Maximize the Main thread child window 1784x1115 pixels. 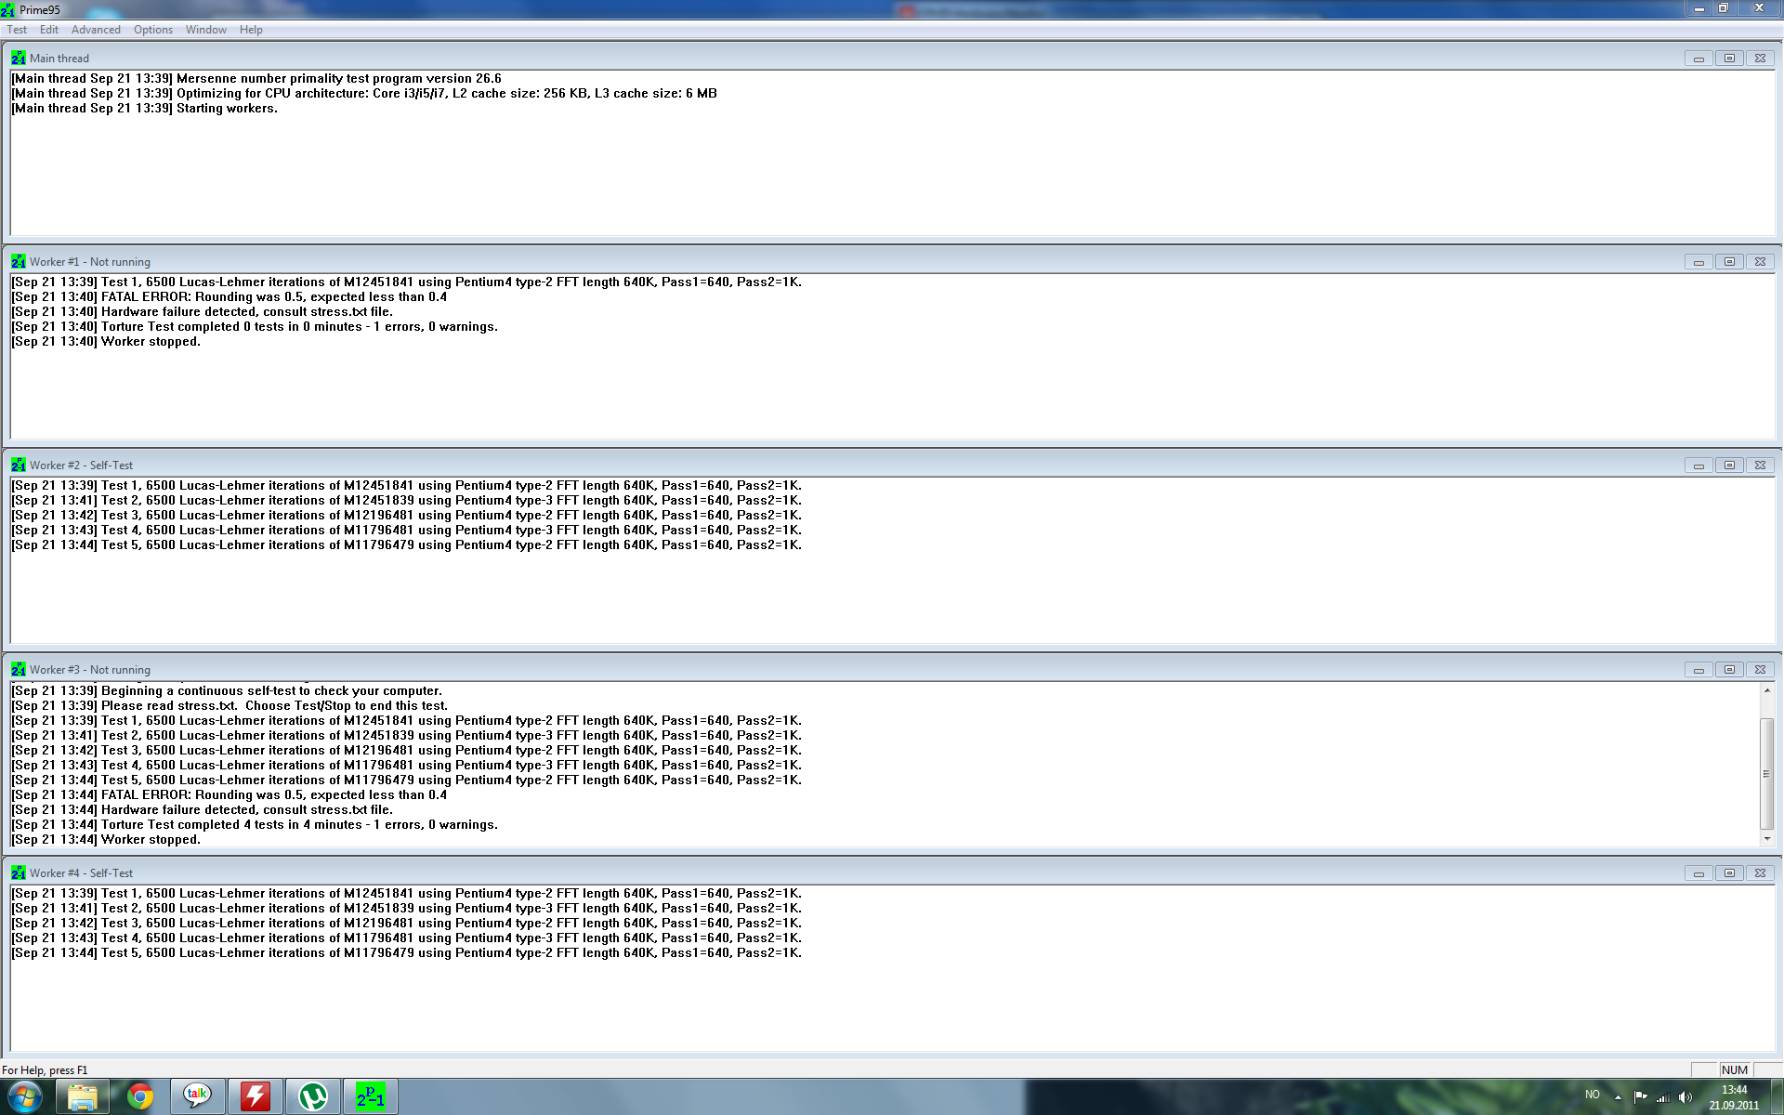1729,58
